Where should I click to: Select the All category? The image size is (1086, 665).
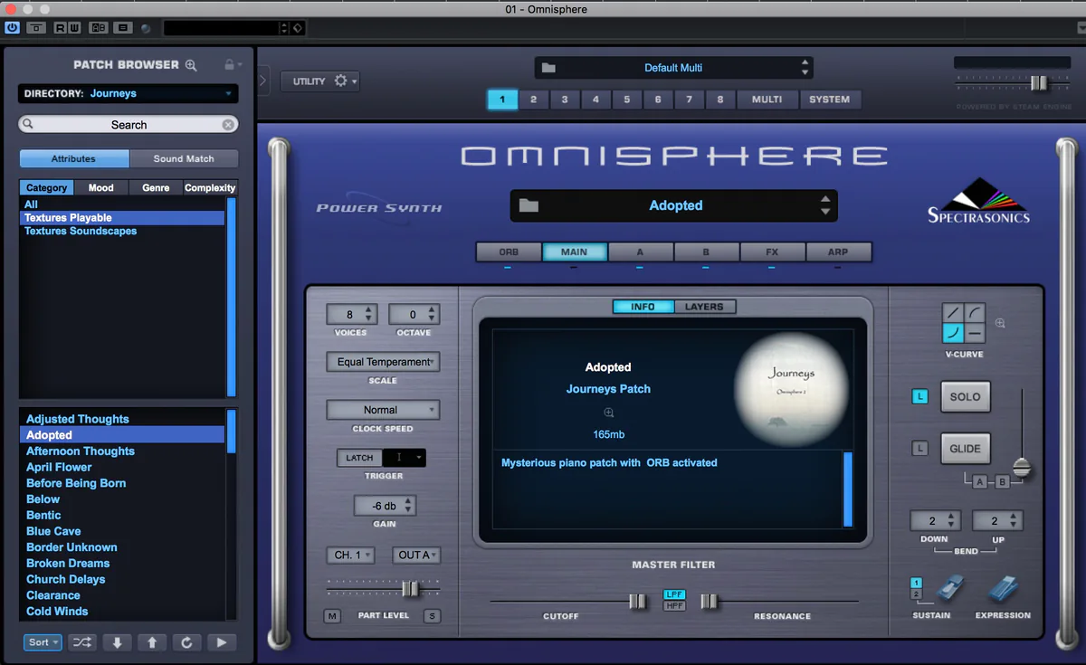122,204
